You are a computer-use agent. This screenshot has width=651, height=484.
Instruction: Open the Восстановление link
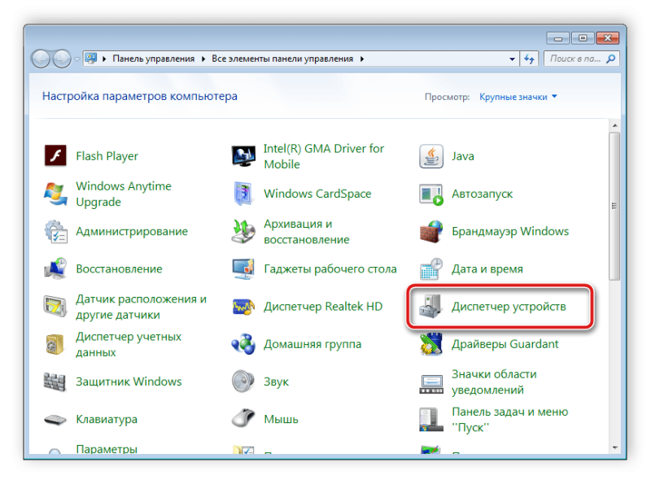point(119,269)
